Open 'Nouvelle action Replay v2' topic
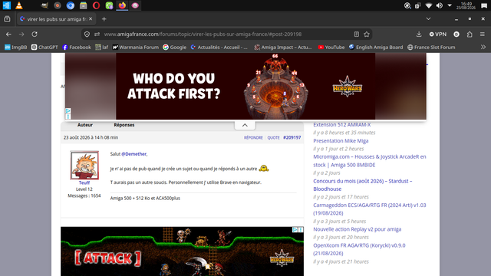Image resolution: width=491 pixels, height=276 pixels. [357, 229]
